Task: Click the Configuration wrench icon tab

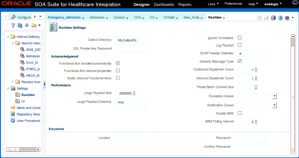Action: 13,17
